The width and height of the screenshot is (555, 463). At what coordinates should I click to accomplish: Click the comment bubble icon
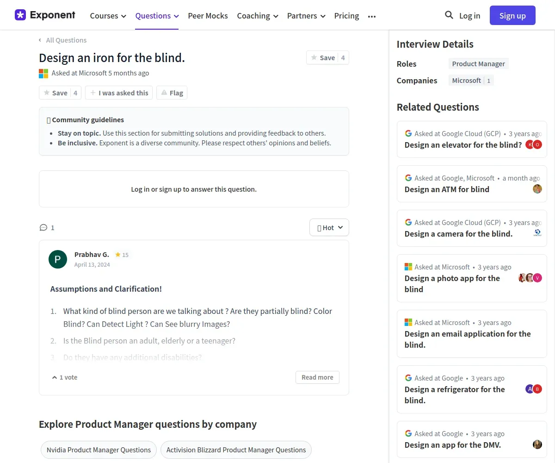coord(43,227)
